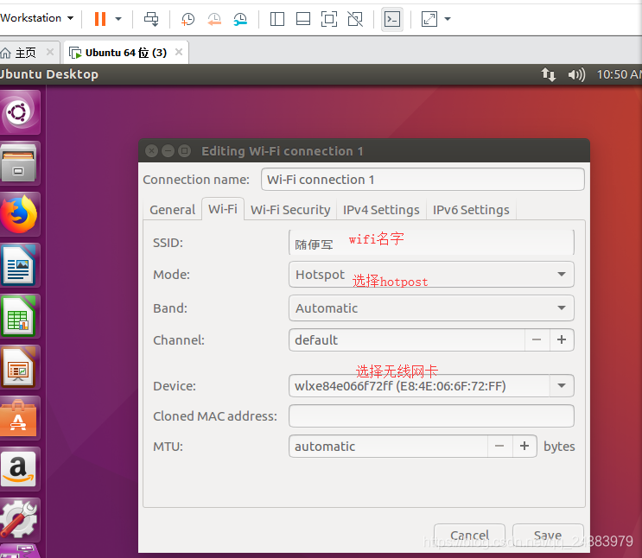
Task: Click the 10:50 AM clock
Action: [619, 74]
